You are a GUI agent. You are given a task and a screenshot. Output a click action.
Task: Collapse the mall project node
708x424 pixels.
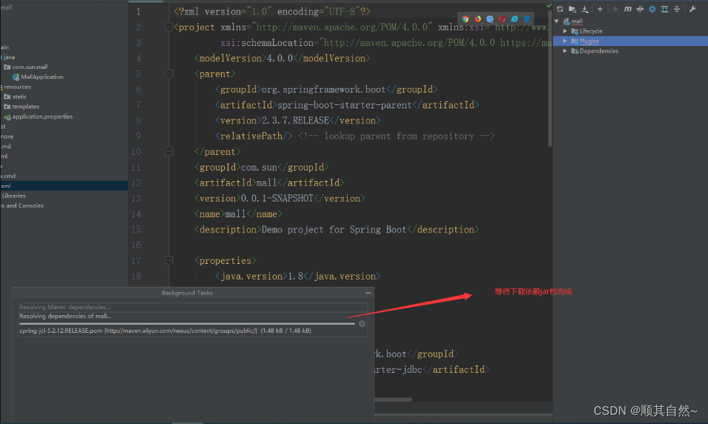pyautogui.click(x=556, y=21)
